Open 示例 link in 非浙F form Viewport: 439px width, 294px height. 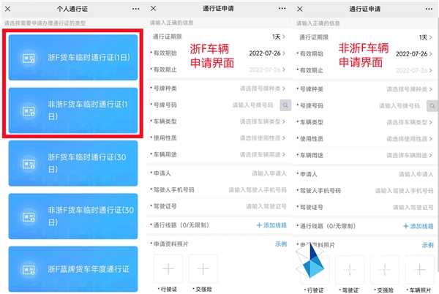(427, 245)
